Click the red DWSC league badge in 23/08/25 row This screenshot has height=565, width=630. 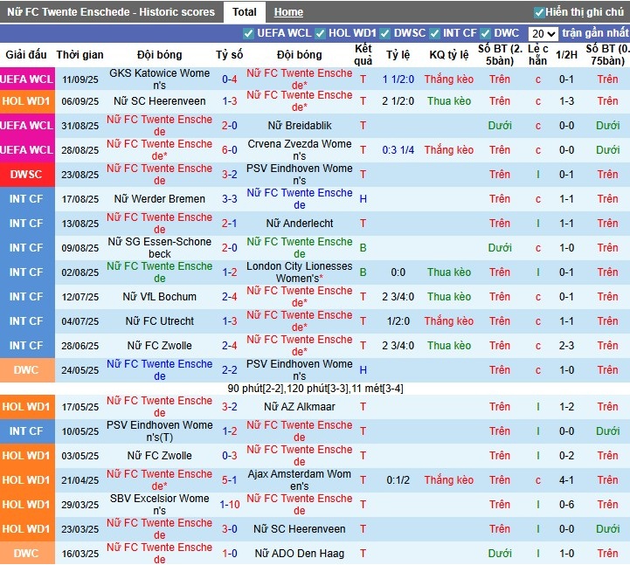[x=26, y=175]
